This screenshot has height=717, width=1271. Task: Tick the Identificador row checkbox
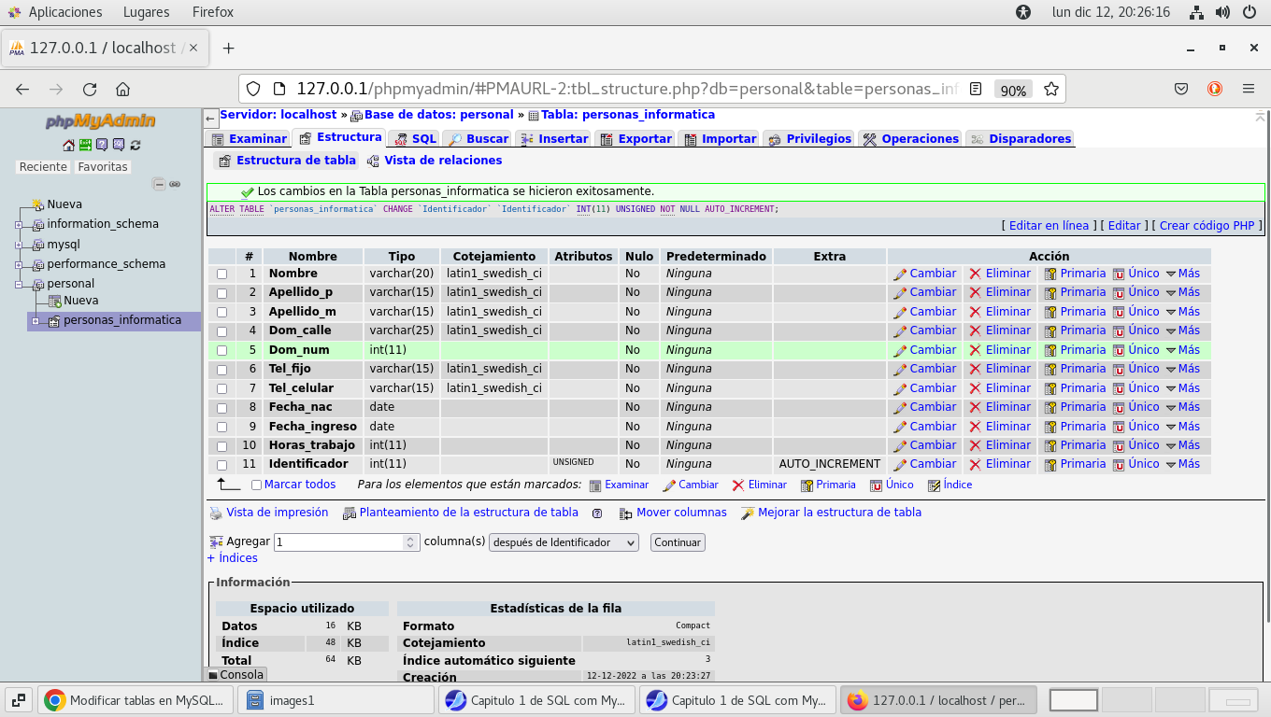[222, 465]
